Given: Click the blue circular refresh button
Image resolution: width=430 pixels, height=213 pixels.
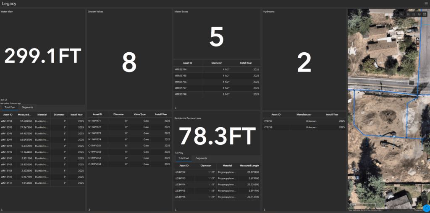Looking at the screenshot, I should tap(426, 208).
